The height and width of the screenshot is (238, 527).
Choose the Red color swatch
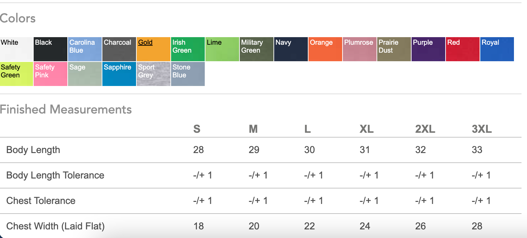tap(463, 49)
